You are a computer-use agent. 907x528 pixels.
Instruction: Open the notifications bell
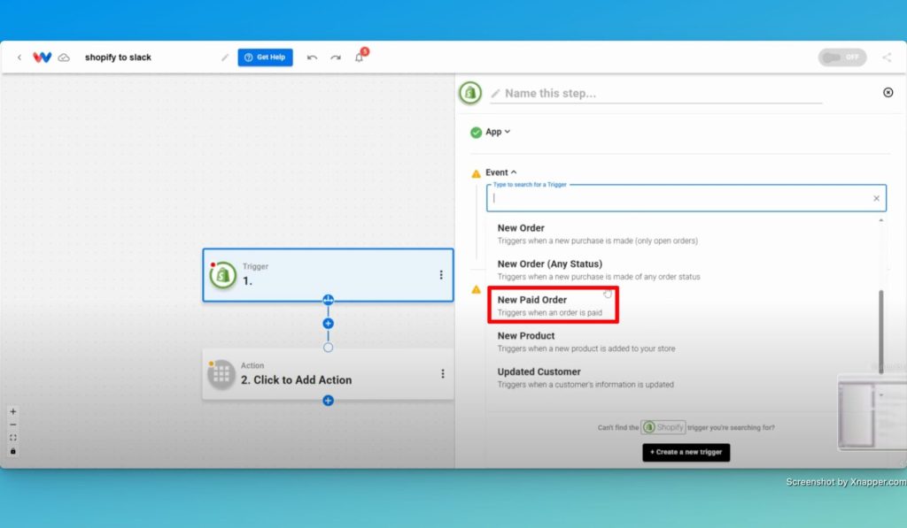[x=360, y=57]
